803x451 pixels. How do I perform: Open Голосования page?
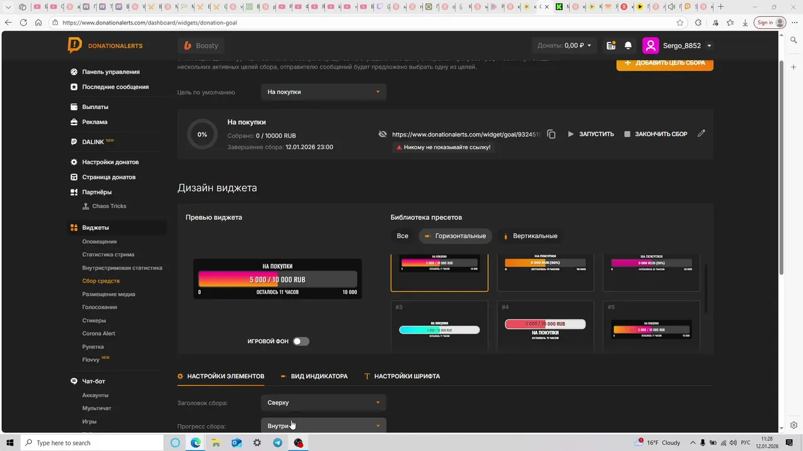(x=99, y=308)
